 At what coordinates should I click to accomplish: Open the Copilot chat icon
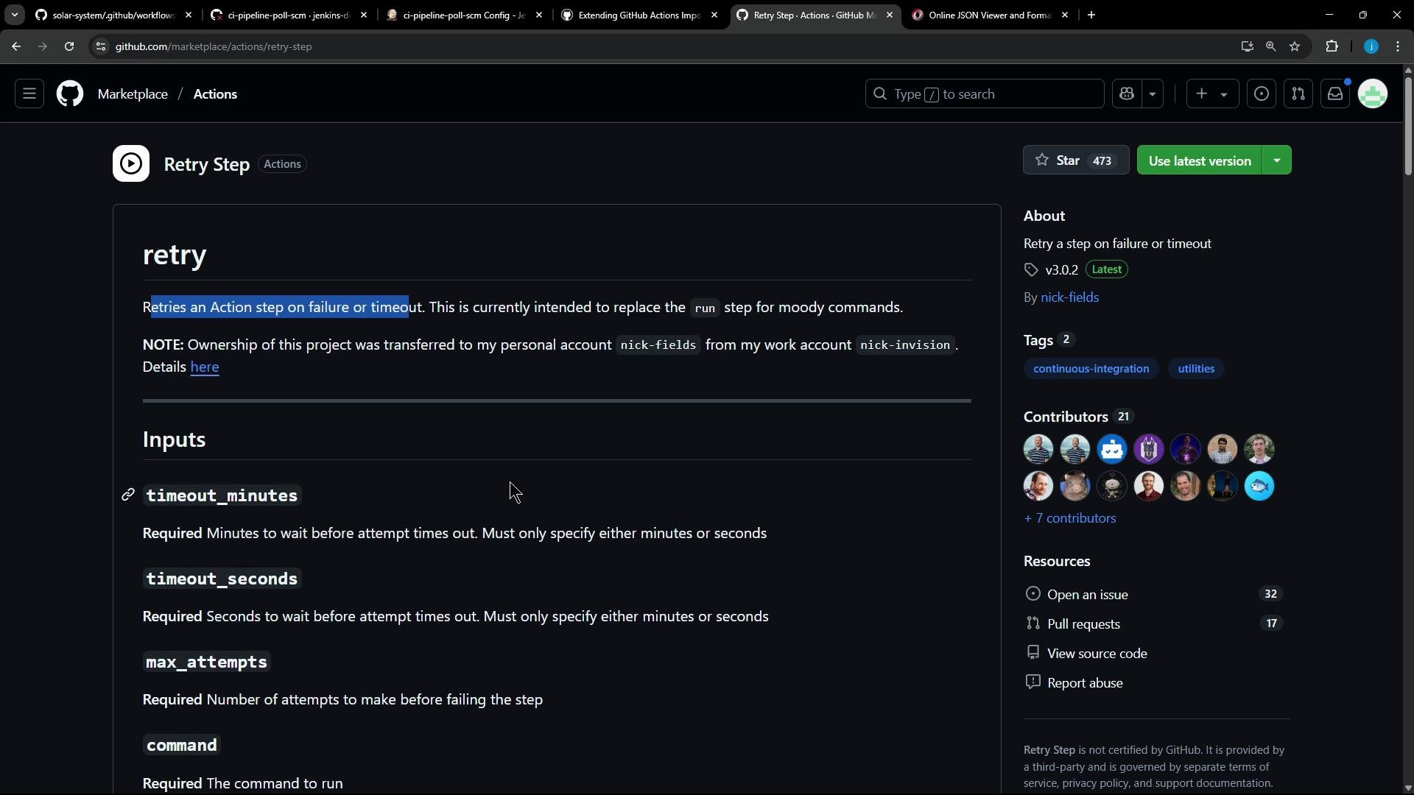point(1126,94)
